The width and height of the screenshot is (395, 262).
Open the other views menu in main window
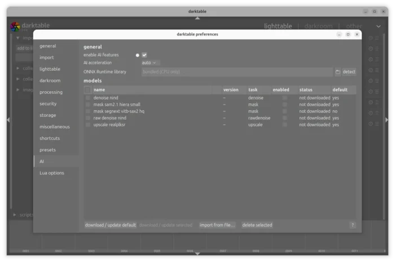tap(354, 26)
